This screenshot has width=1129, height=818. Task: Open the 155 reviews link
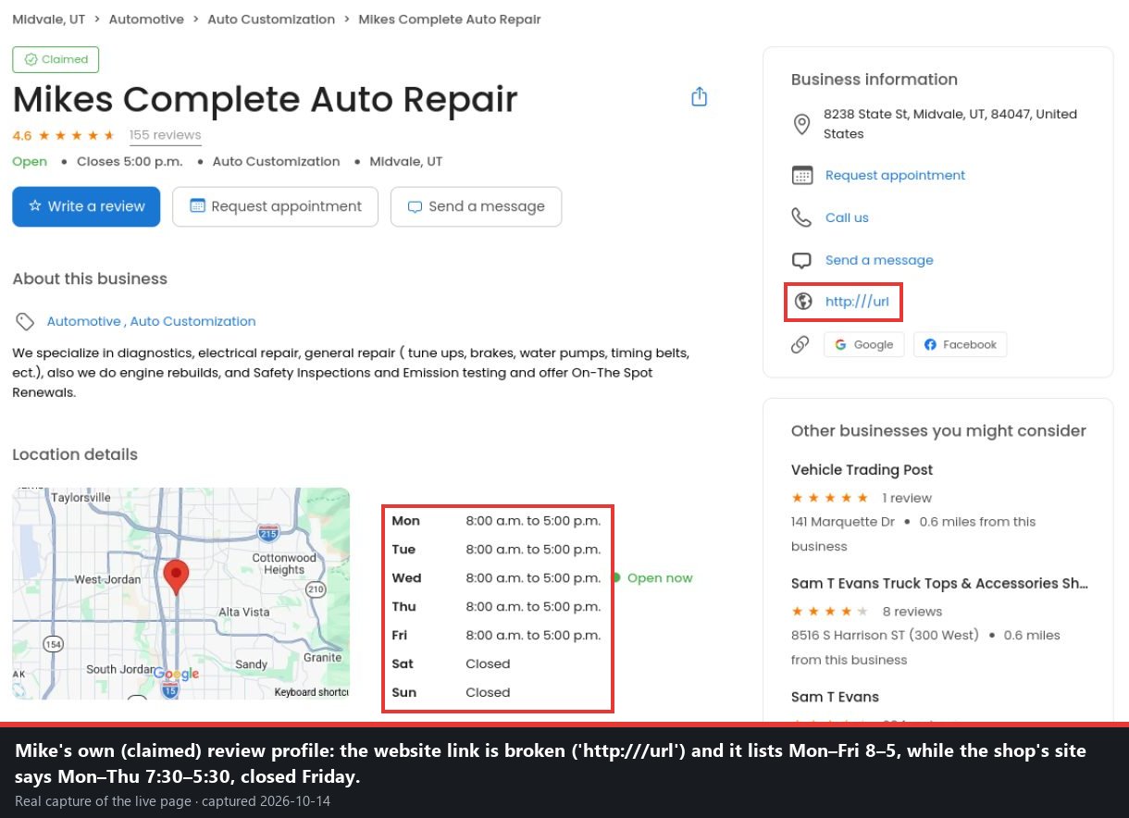click(x=166, y=135)
